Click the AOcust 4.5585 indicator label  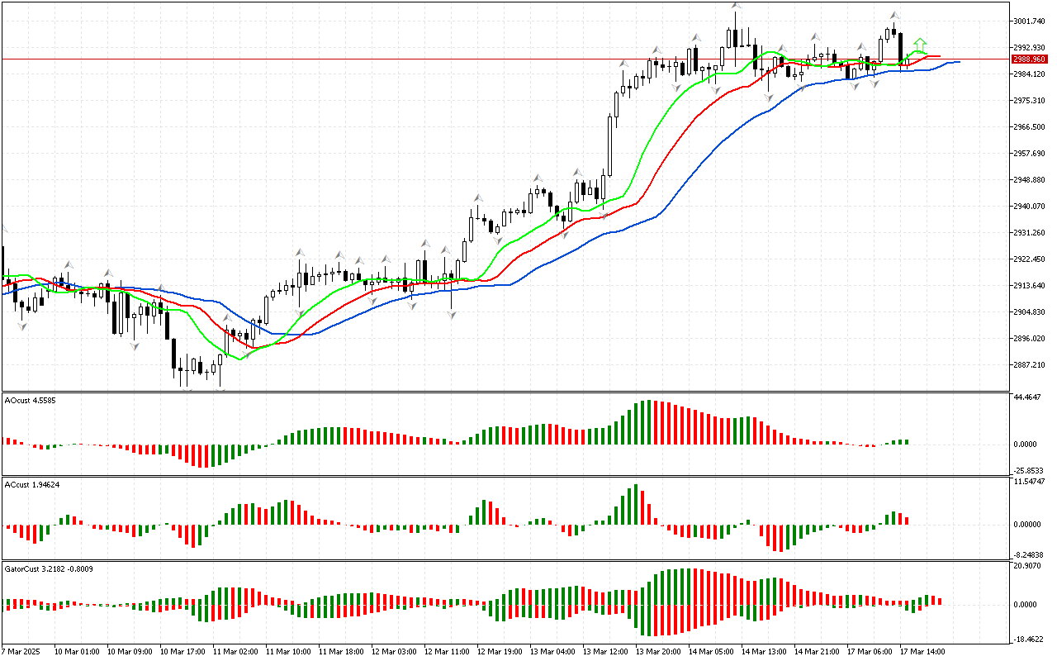coord(31,400)
